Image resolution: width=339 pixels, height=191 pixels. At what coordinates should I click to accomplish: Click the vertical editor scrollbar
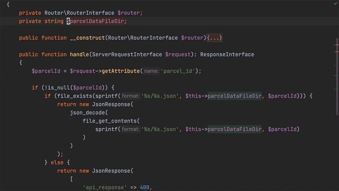(337, 77)
